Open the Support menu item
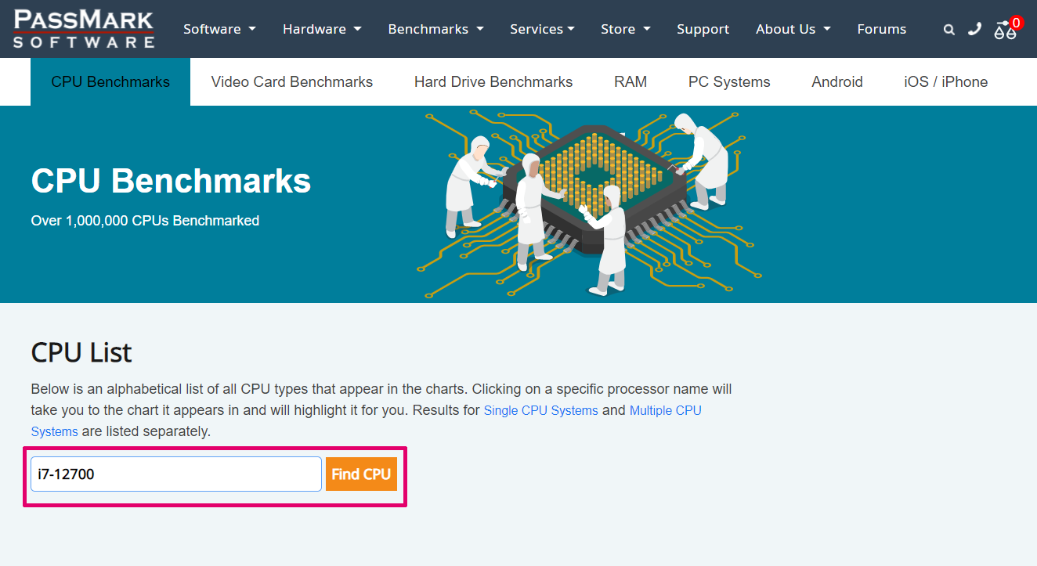The image size is (1037, 566). coord(703,29)
